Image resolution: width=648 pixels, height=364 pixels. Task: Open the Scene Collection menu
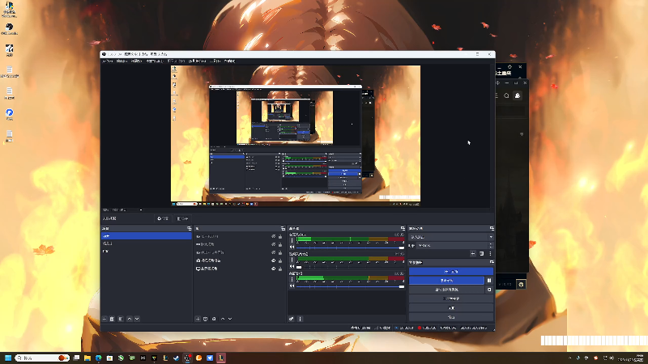point(197,61)
